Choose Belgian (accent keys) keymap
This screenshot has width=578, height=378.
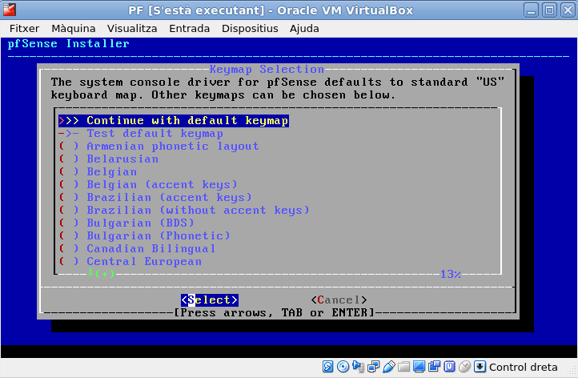148,184
